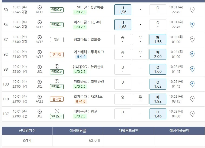Image resolution: width=205 pixels, height=148 pixels.
Task: Click the S badge in 위니옹SG row
Action: tap(57, 67)
